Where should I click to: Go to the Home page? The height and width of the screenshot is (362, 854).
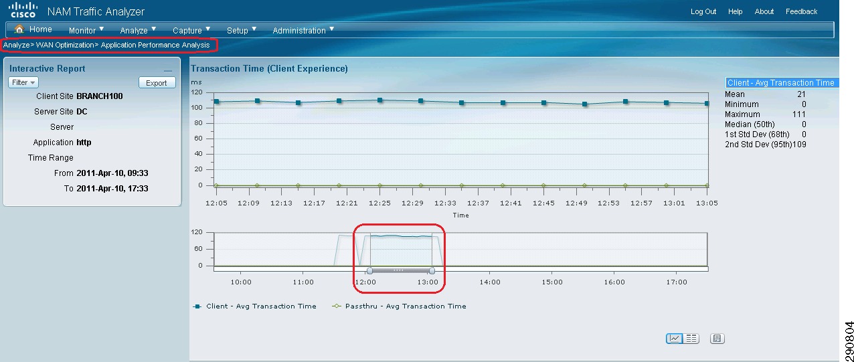coord(41,29)
